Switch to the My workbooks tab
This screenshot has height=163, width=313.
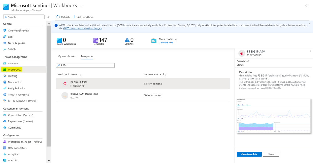pos(66,56)
